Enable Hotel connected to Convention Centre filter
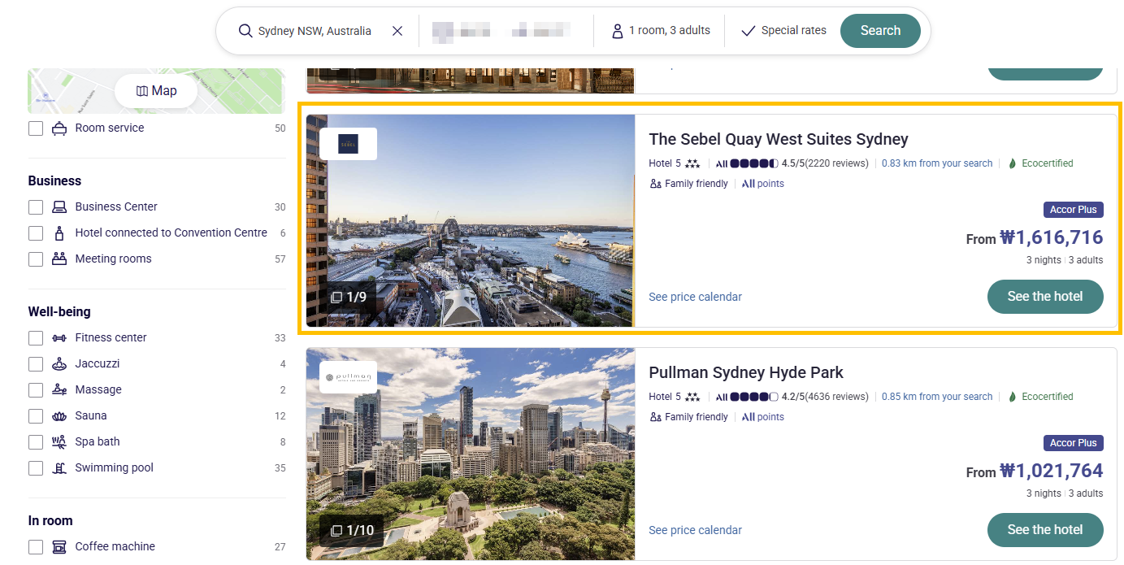Screen dimensions: 1124x565 click(36, 233)
